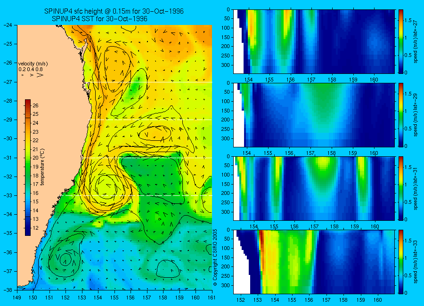Click the "SPINUP4 SST for 30-Oct-1996" subtitle

click(x=99, y=19)
